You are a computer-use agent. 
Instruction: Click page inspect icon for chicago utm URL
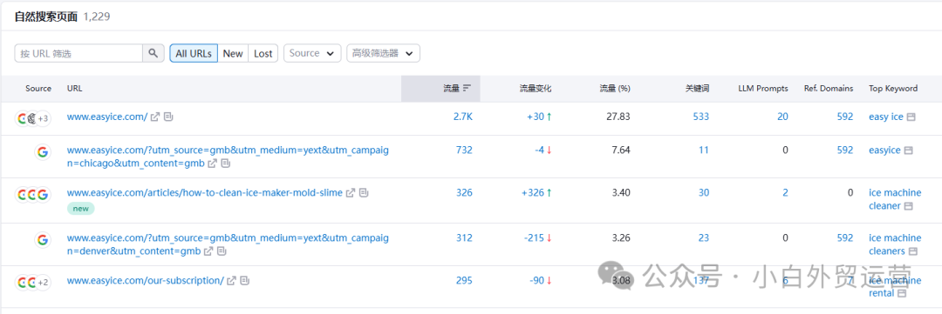click(x=225, y=163)
